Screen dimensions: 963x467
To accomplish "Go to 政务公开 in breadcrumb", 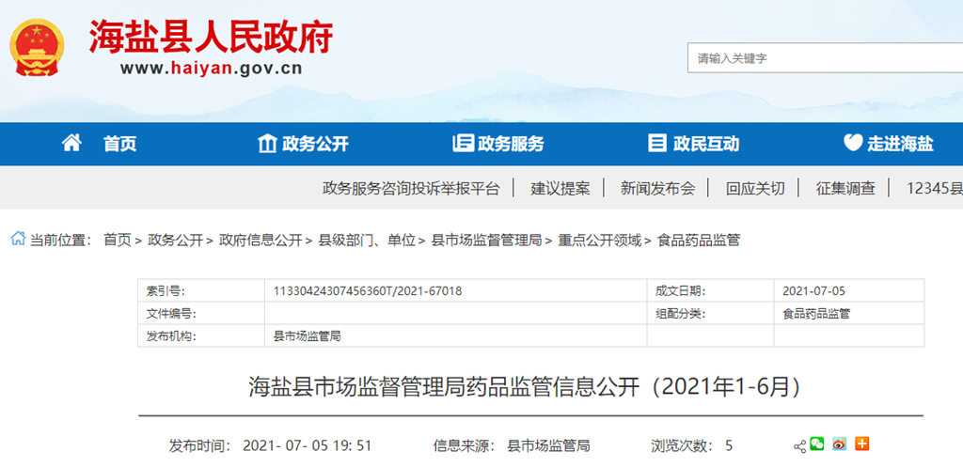I will click(x=175, y=240).
